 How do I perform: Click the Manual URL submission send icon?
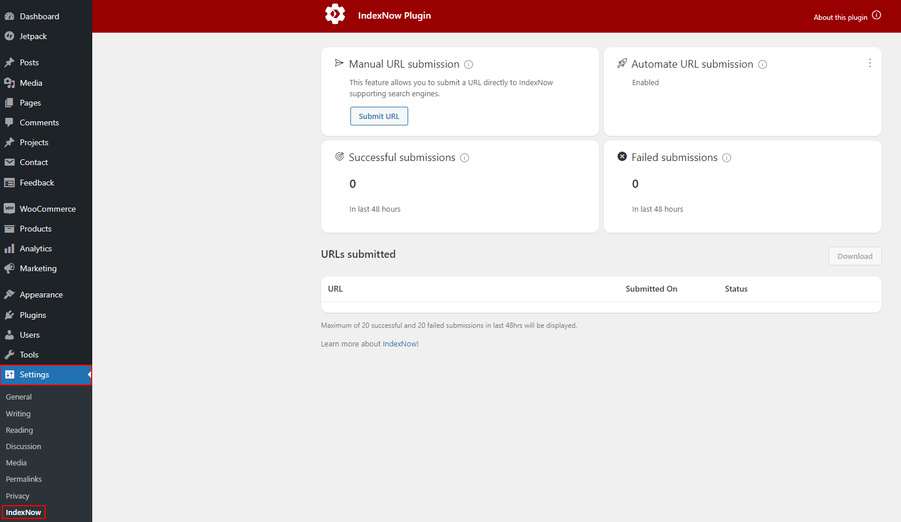pyautogui.click(x=339, y=63)
